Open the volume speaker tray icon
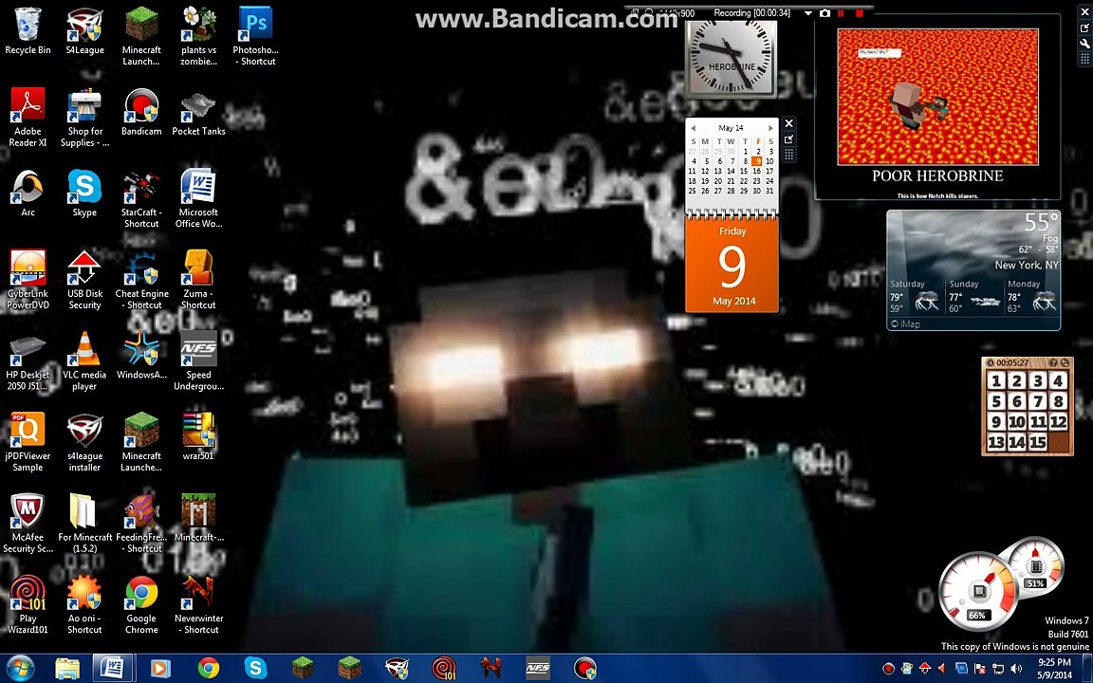Image resolution: width=1093 pixels, height=683 pixels. pyautogui.click(x=1016, y=669)
